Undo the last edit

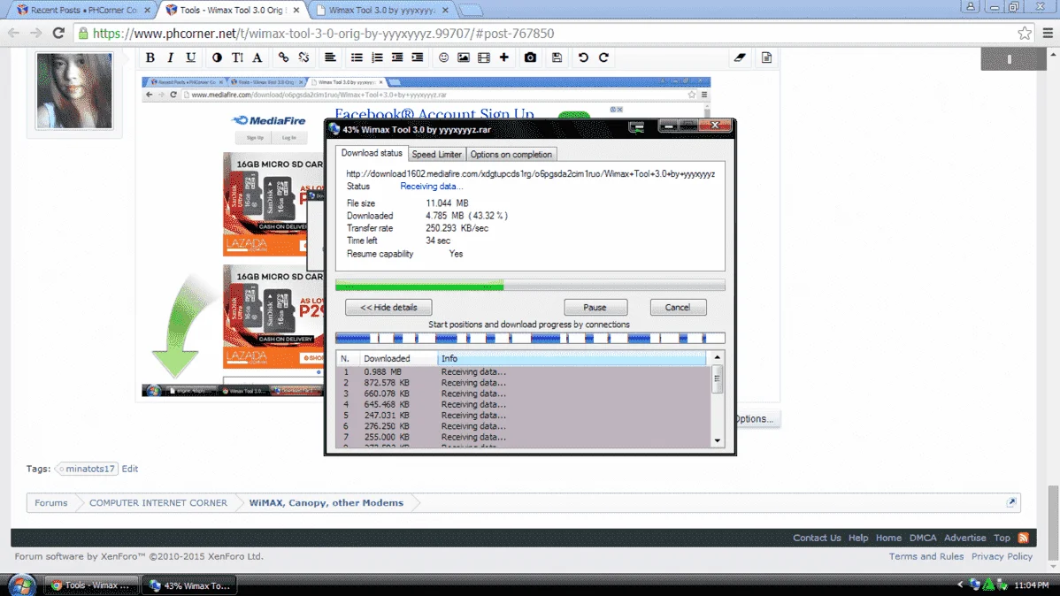point(583,57)
